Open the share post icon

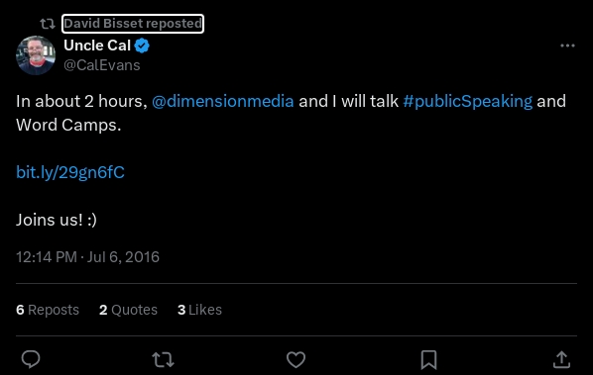click(561, 359)
